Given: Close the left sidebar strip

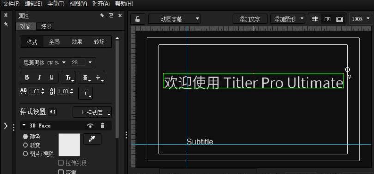Looking at the screenshot, I should click(x=6, y=15).
